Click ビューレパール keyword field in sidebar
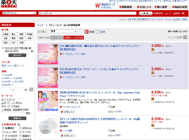 (13, 100)
